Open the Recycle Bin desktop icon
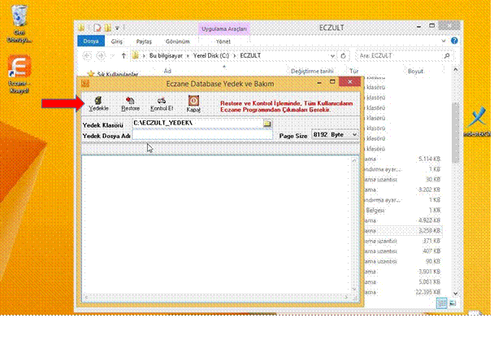The width and height of the screenshot is (494, 340). (x=19, y=20)
